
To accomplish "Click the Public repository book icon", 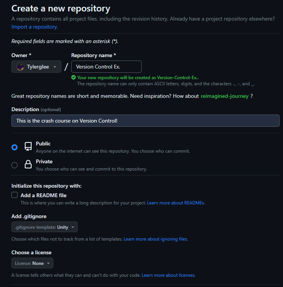I will point(28,147).
